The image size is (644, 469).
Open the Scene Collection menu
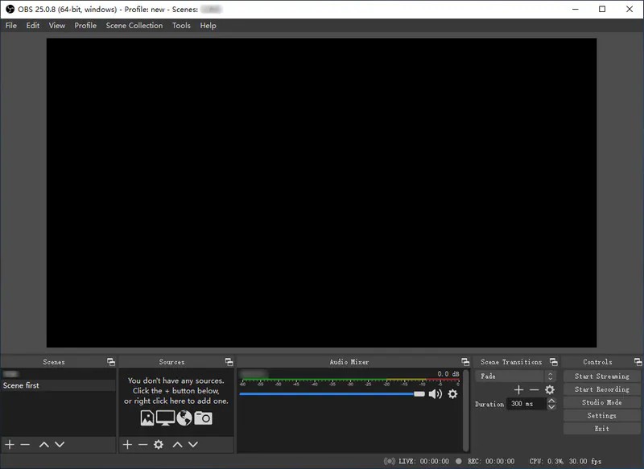134,25
